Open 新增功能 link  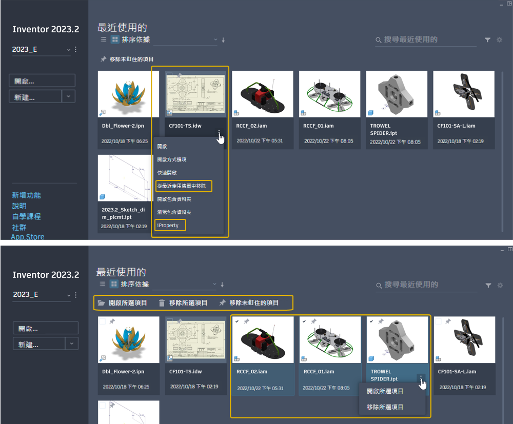coord(27,195)
